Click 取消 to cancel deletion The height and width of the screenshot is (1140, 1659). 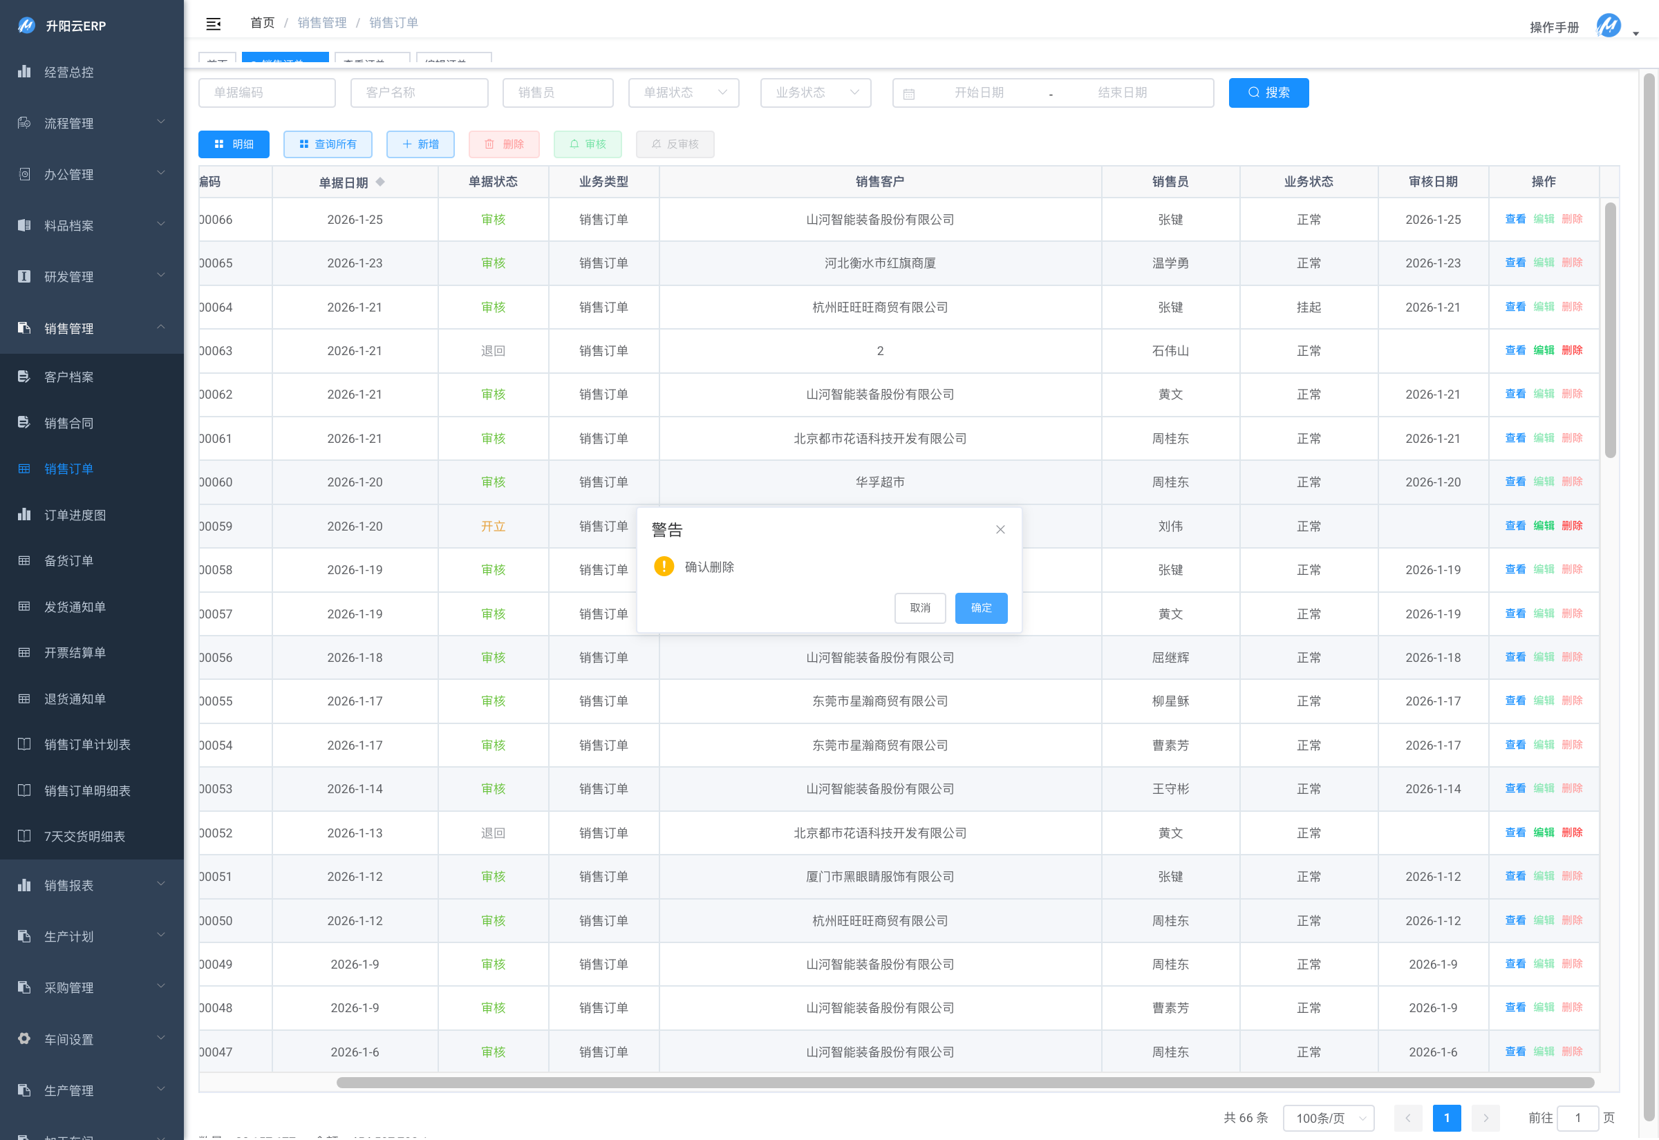click(919, 608)
